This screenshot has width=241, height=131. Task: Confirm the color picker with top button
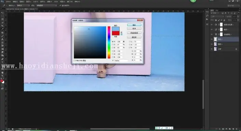pyautogui.click(x=134, y=25)
